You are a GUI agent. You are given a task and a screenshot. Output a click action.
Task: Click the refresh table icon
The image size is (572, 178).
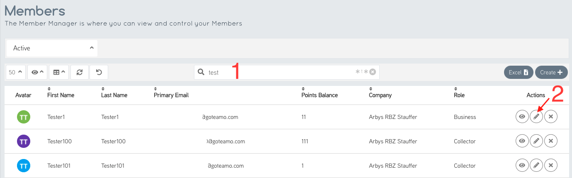tap(80, 72)
